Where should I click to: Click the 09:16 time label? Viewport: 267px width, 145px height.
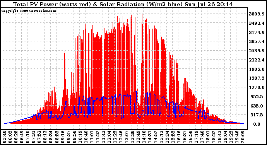pyautogui.click(x=62, y=137)
